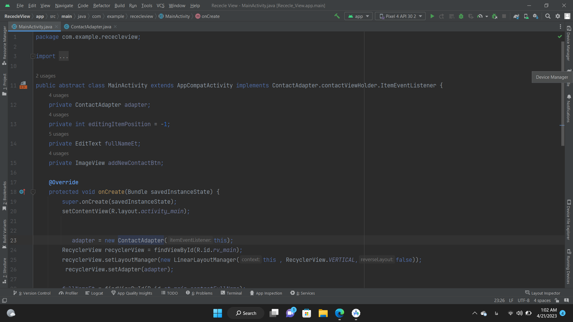Screen dimensions: 573x322
Task: Open the Terminal tool window
Action: click(x=231, y=293)
